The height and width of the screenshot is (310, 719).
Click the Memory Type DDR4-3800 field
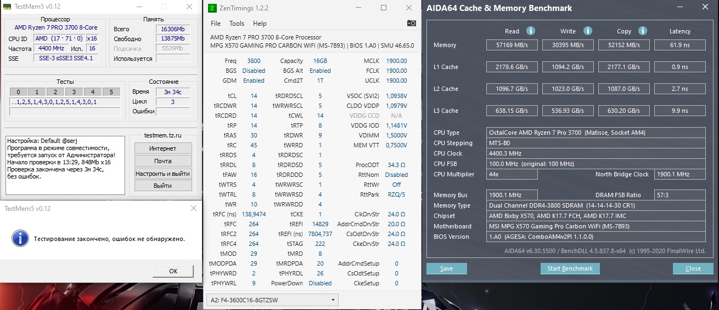[596, 205]
